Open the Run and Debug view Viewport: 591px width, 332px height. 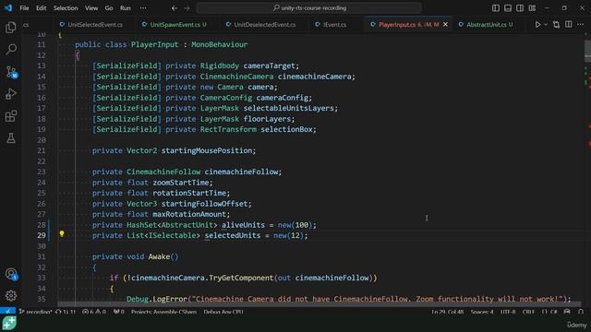click(11, 94)
